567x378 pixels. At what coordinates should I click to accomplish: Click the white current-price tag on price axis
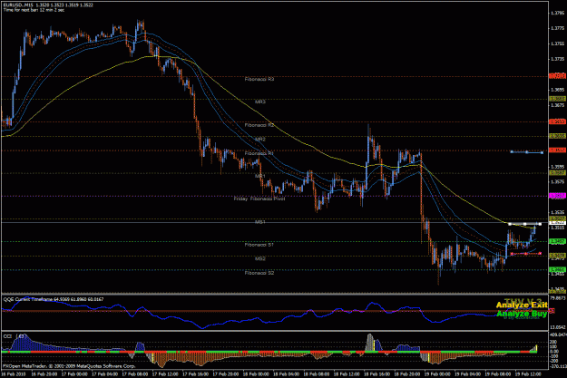click(x=557, y=223)
